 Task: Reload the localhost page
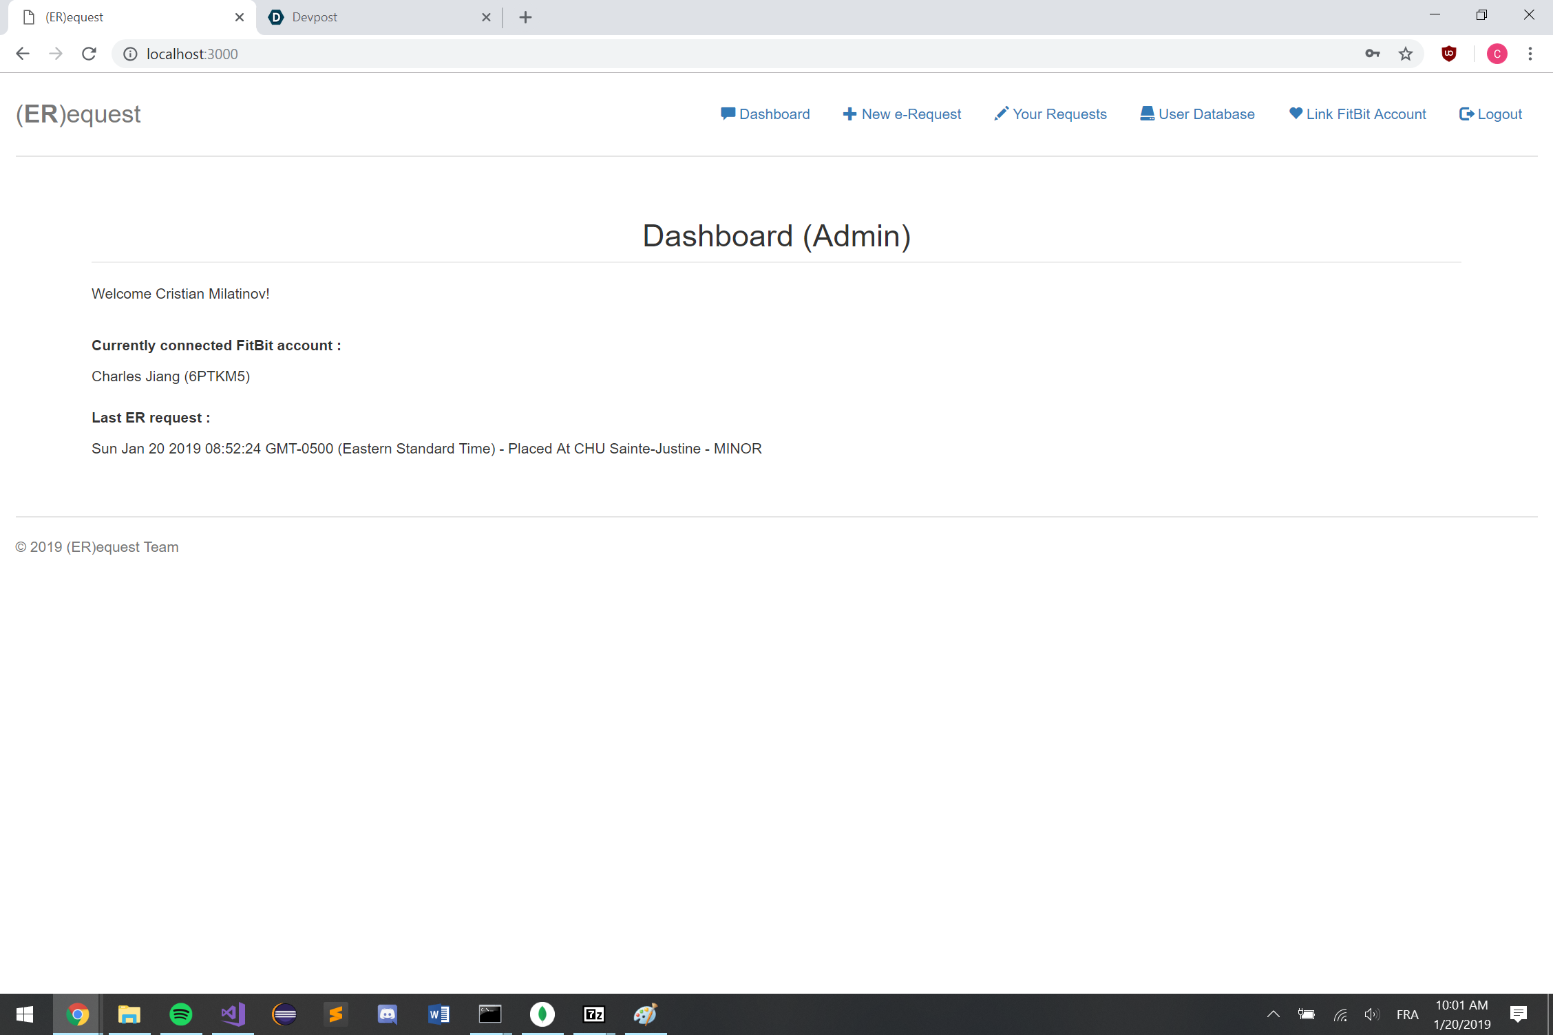point(89,54)
